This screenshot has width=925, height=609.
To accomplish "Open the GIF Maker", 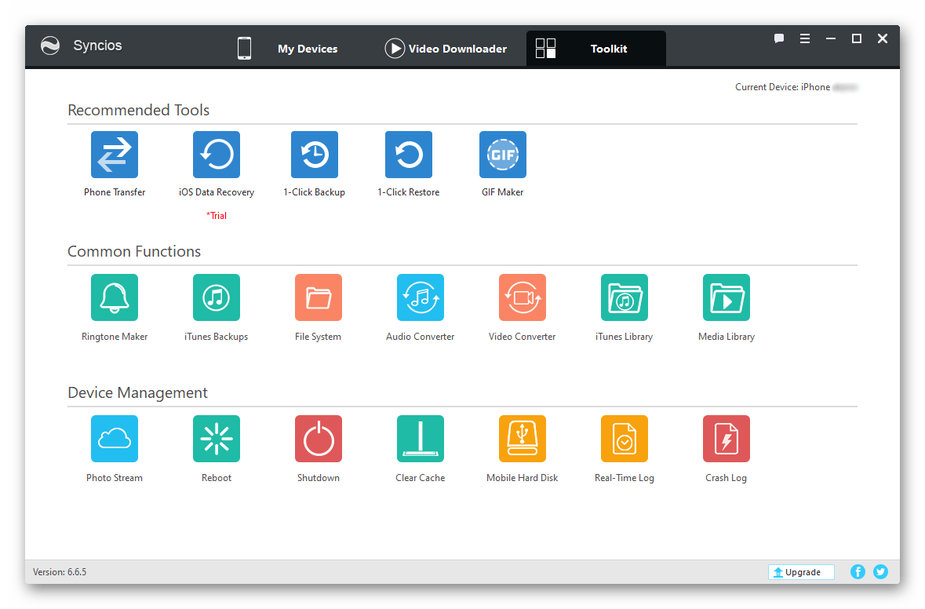I will pyautogui.click(x=503, y=155).
